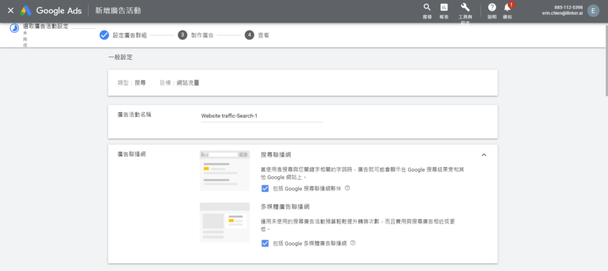Click the 設定廣告群組 step label

129,35
